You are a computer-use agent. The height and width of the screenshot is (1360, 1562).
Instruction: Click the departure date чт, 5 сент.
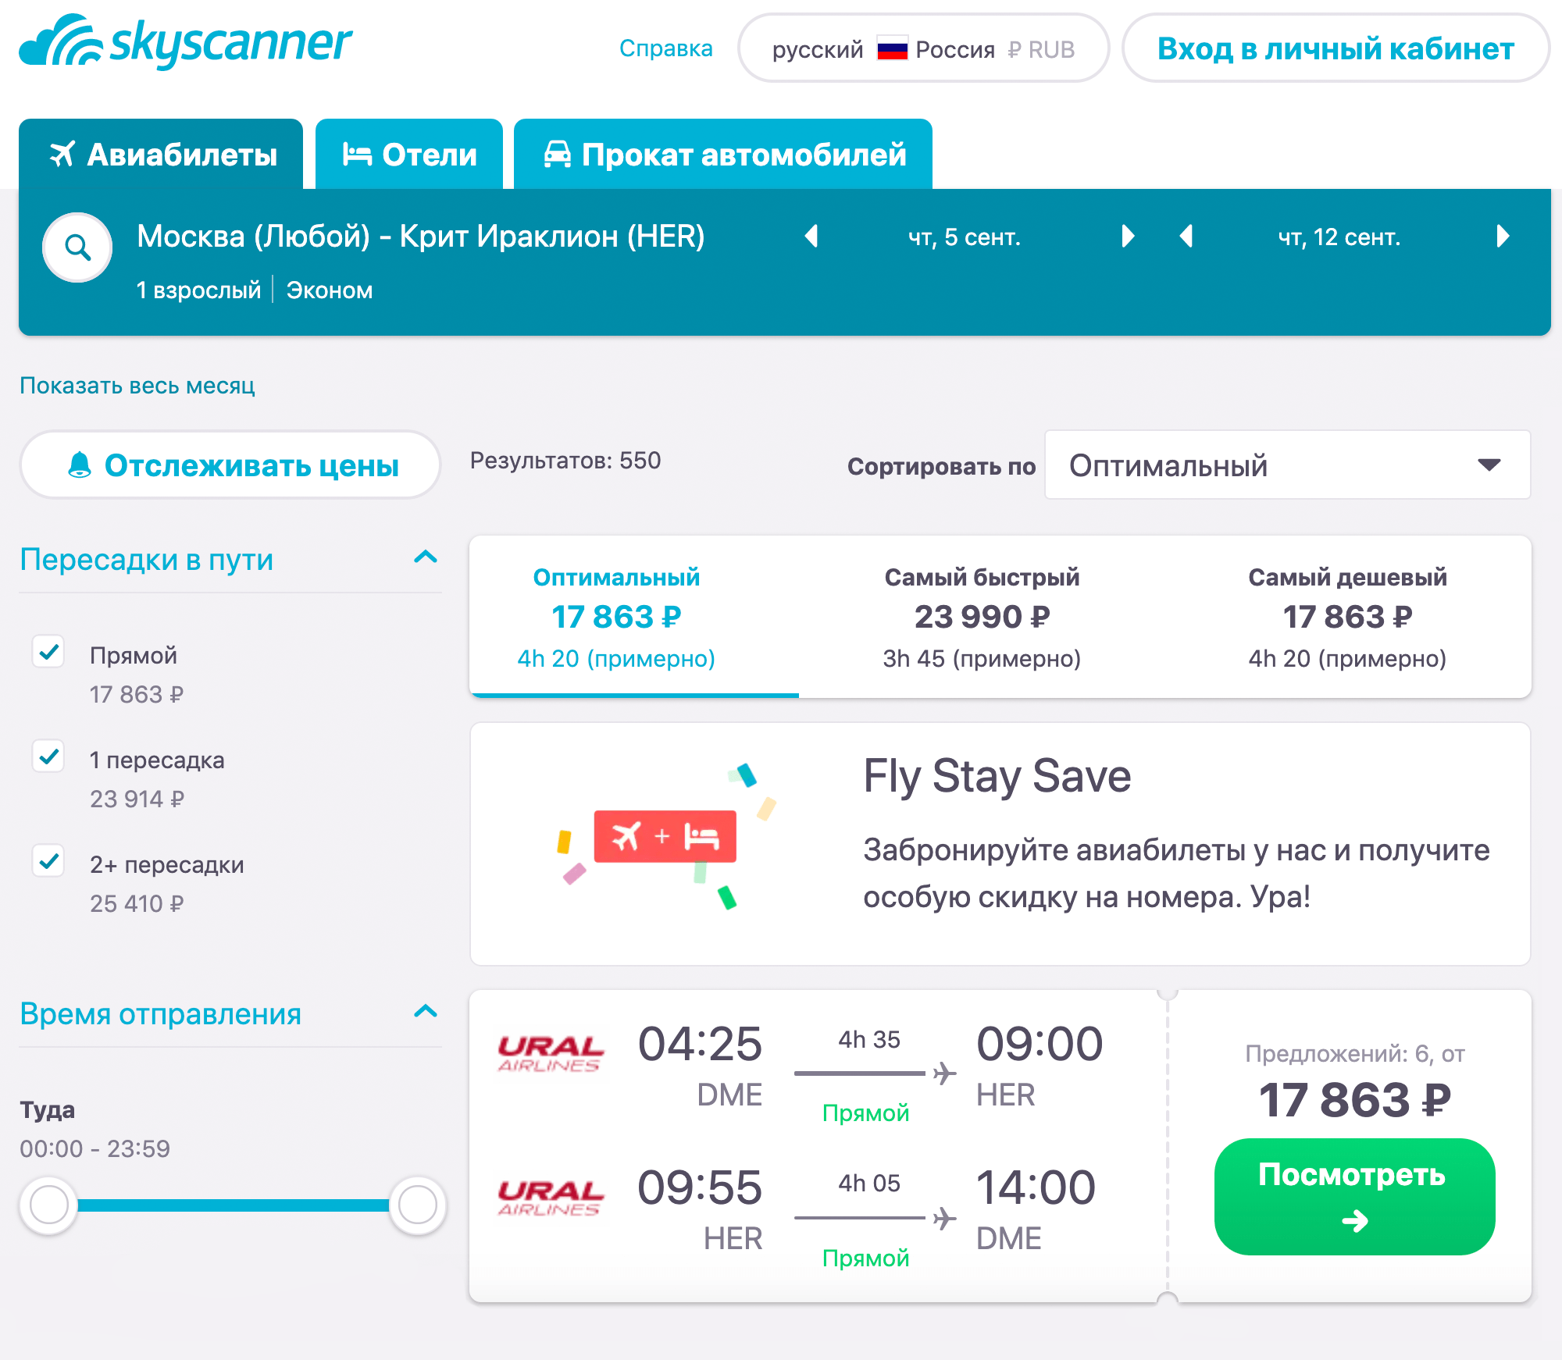pos(965,237)
